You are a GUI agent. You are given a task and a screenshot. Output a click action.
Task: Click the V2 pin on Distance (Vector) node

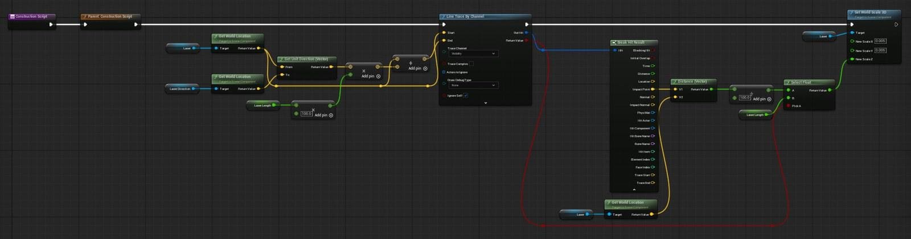tap(675, 97)
